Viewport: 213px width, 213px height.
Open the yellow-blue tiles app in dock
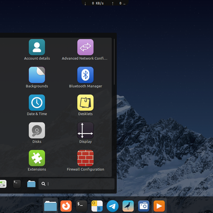[x=97, y=206]
